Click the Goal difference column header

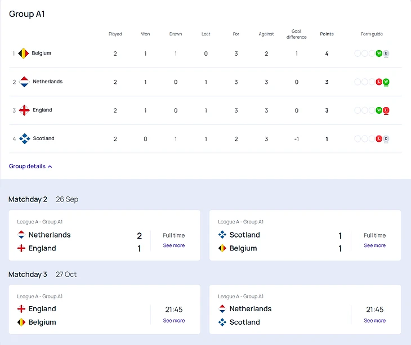pyautogui.click(x=296, y=34)
